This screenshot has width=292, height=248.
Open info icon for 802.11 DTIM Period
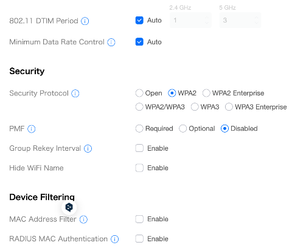[x=85, y=21]
